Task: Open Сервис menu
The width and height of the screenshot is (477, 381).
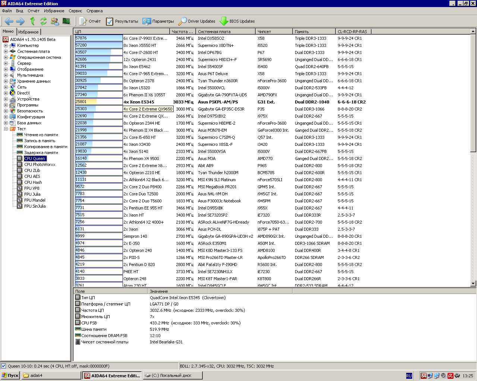Action: click(x=75, y=11)
